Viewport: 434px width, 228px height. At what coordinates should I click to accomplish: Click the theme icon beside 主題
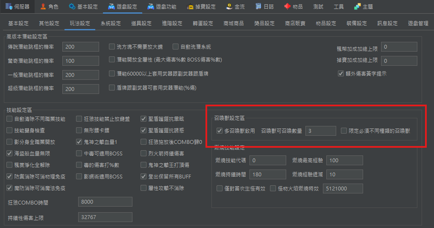point(358,6)
